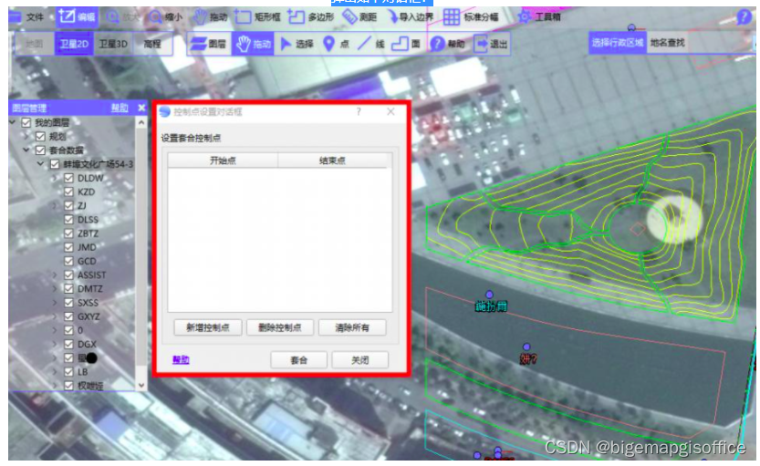
Task: Uncheck the ZJ layer checkbox
Action: point(68,205)
